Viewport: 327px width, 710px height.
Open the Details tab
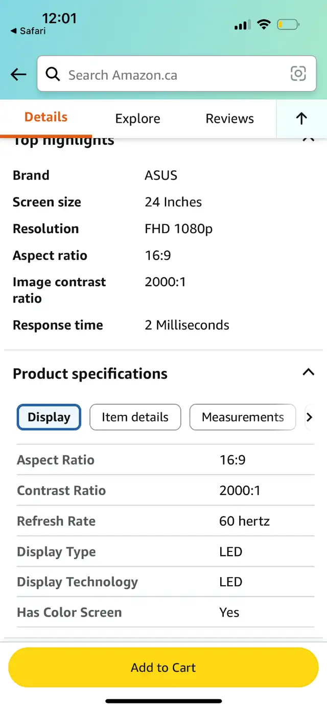(46, 117)
